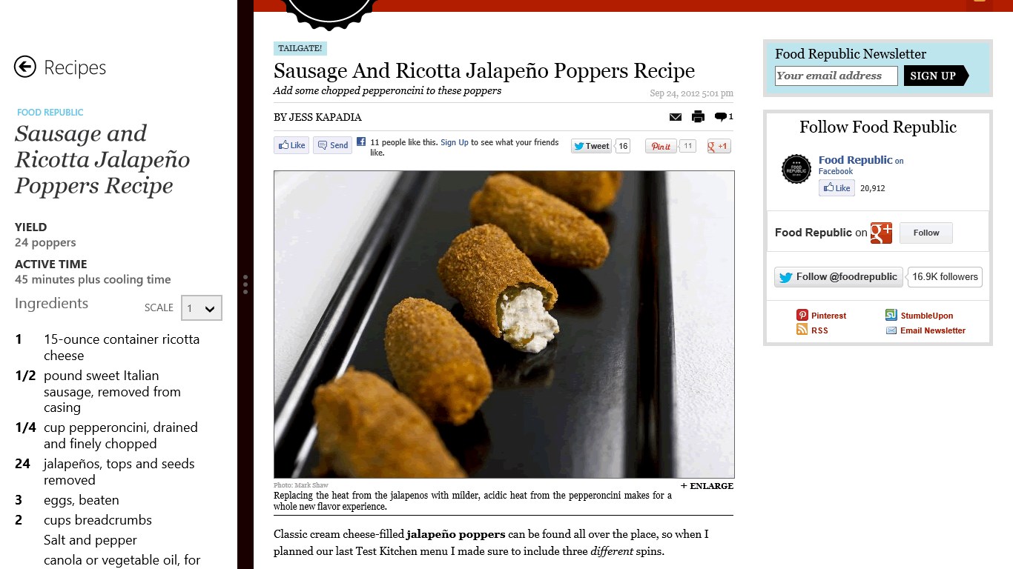Viewport: 1013px width, 569px height.
Task: Click the Tweet button
Action: click(591, 146)
